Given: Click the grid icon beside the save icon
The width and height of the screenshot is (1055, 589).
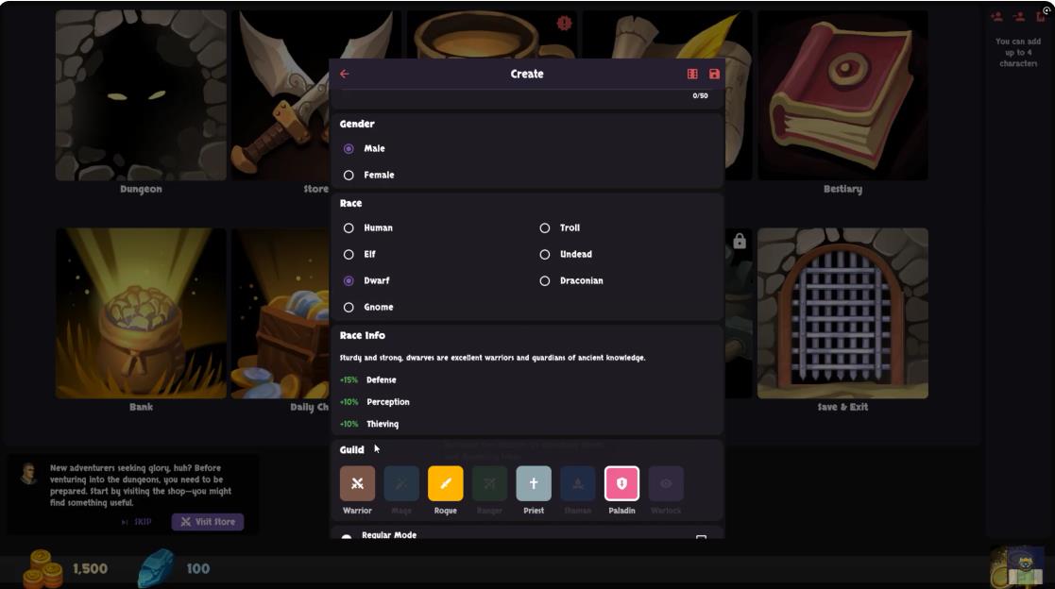Looking at the screenshot, I should [692, 74].
